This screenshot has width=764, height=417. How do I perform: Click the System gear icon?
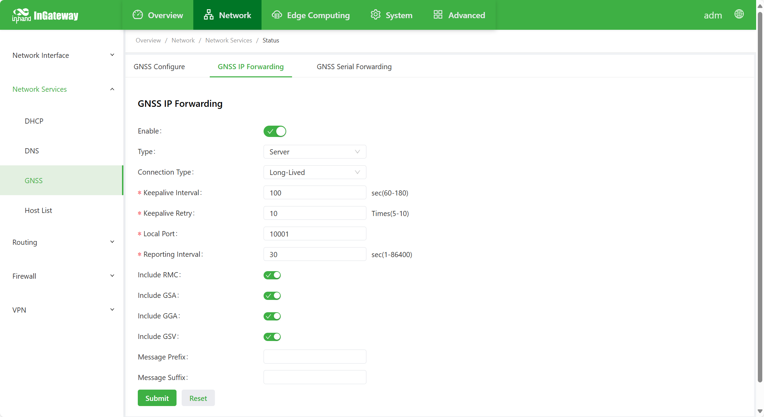pyautogui.click(x=375, y=15)
